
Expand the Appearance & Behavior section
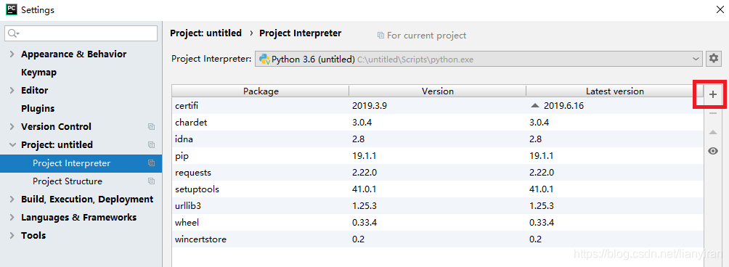(x=12, y=54)
